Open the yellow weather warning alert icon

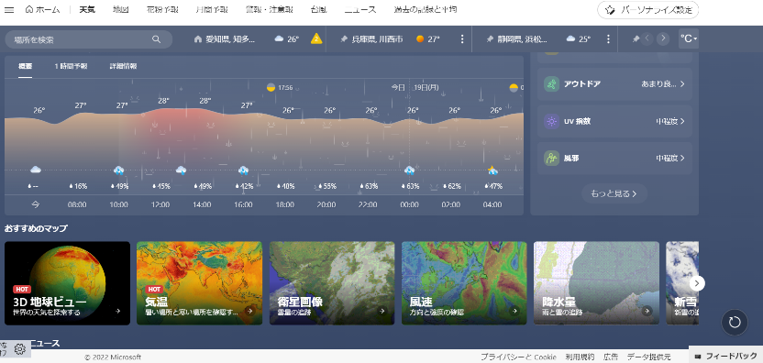pos(316,38)
